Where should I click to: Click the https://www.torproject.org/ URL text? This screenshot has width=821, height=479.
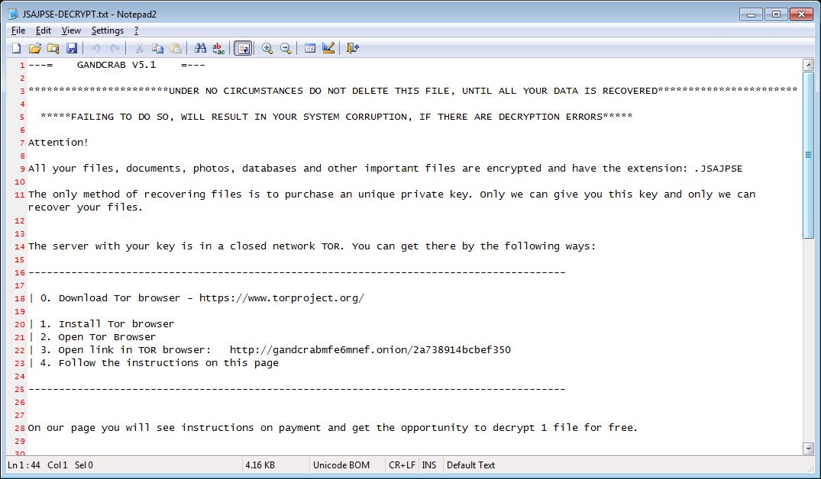pos(282,298)
